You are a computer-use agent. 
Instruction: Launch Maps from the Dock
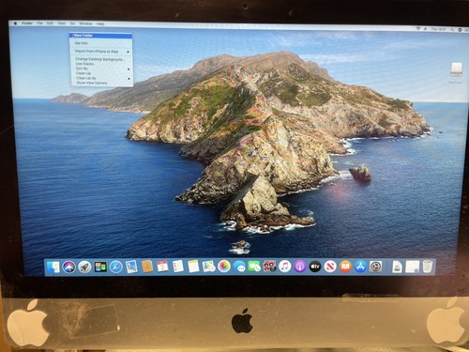click(208, 267)
